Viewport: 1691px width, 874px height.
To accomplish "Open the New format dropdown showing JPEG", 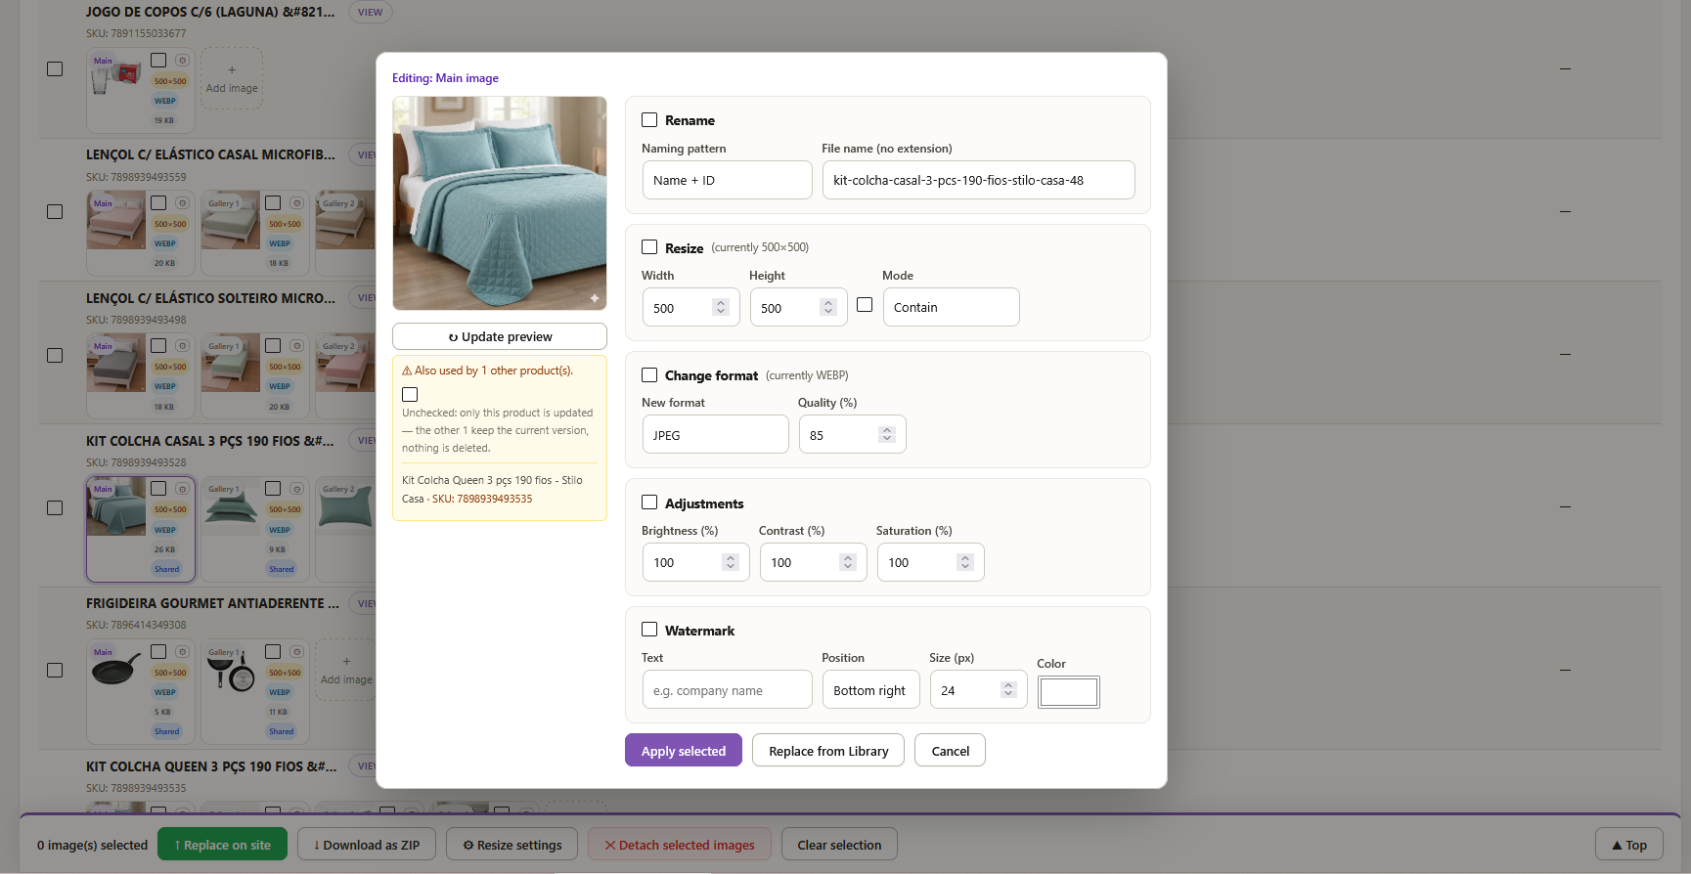I will [715, 435].
